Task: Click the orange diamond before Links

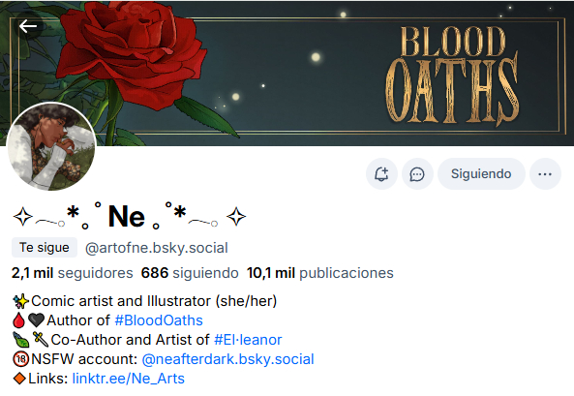Action: [19, 379]
